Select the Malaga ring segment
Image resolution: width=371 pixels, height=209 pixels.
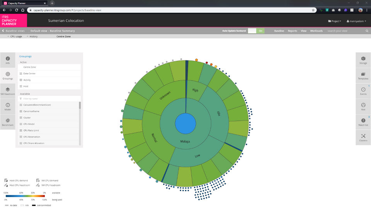185,142
